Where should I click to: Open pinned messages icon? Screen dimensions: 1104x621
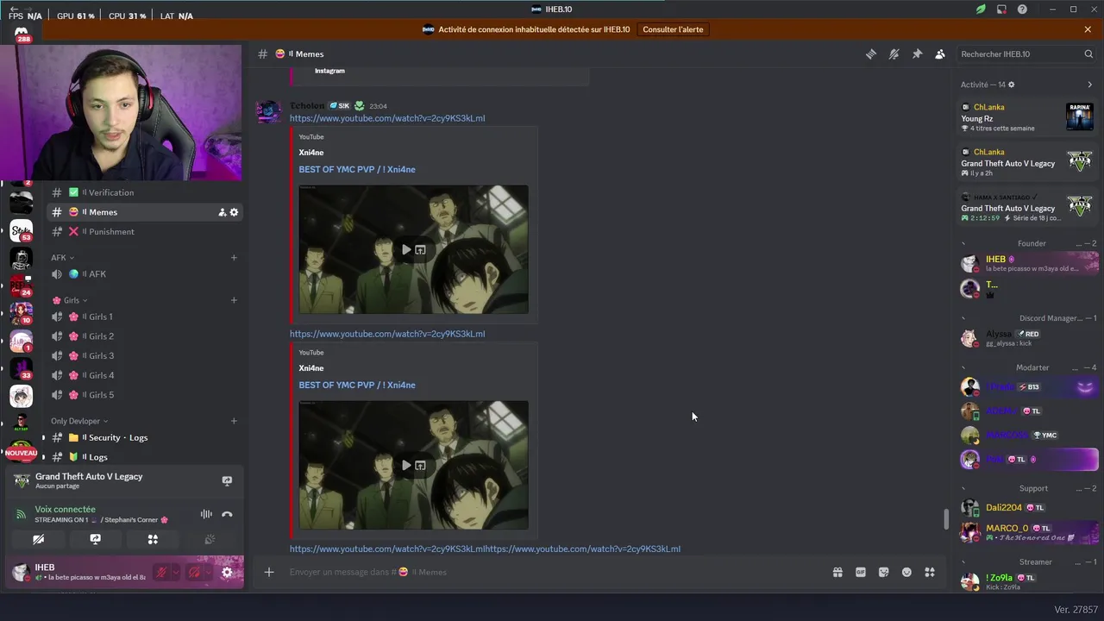pyautogui.click(x=917, y=53)
